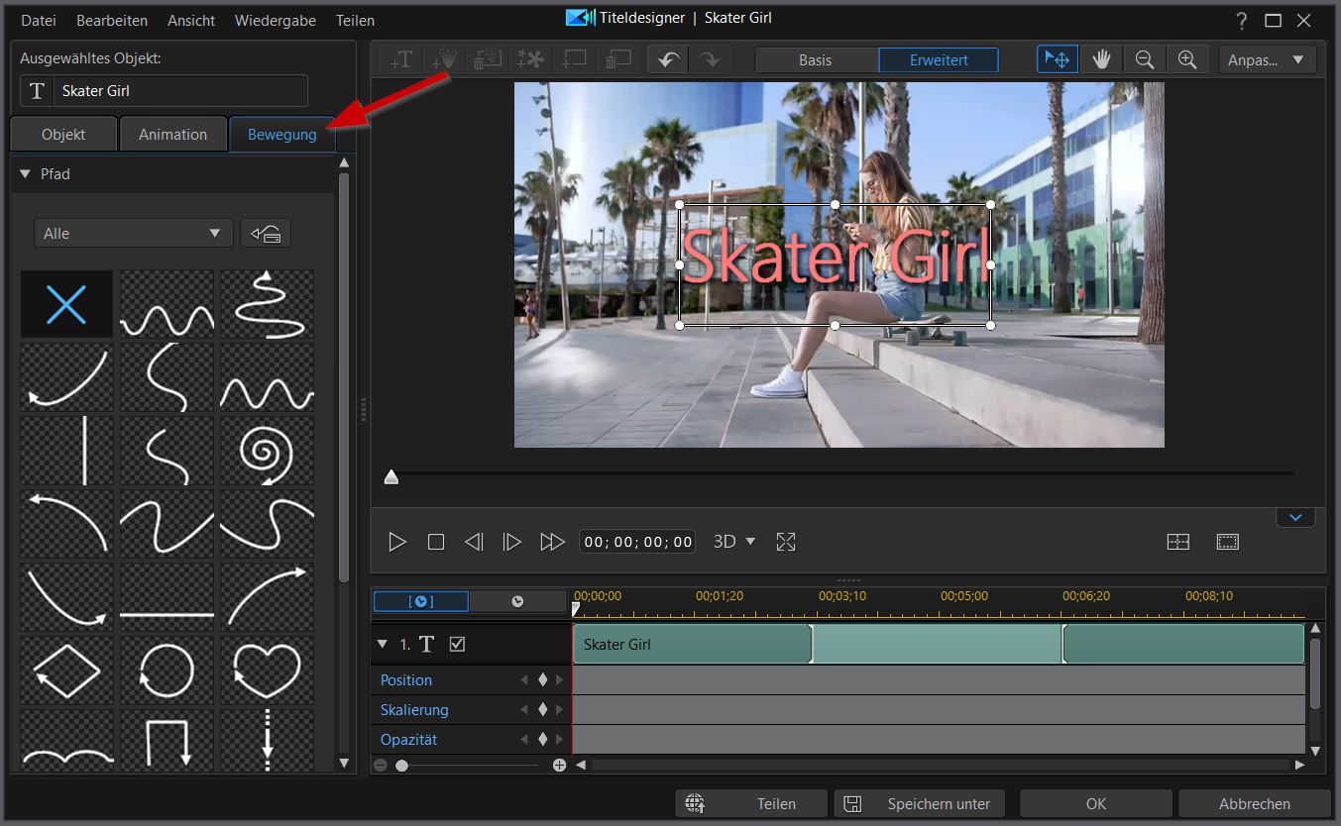Viewport: 1341px width, 826px height.
Task: Click the zoom out magnifier icon
Action: click(1145, 59)
